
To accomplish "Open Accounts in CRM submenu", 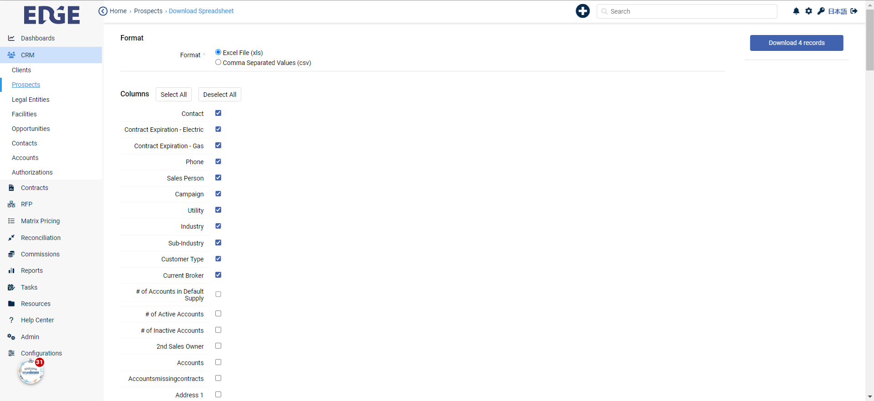I will point(25,158).
